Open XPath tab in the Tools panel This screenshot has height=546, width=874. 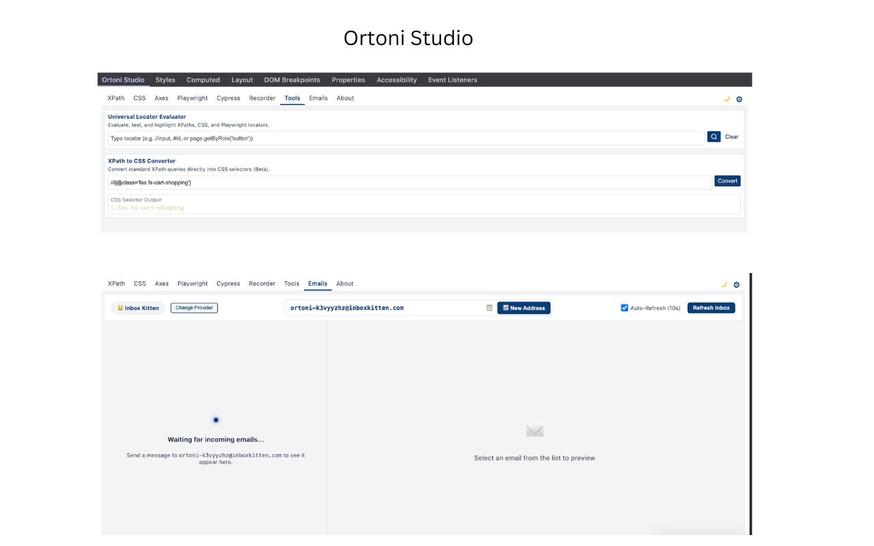pos(116,98)
